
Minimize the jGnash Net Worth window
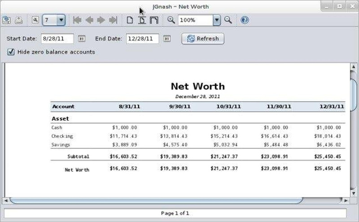pyautogui.click(x=327, y=6)
